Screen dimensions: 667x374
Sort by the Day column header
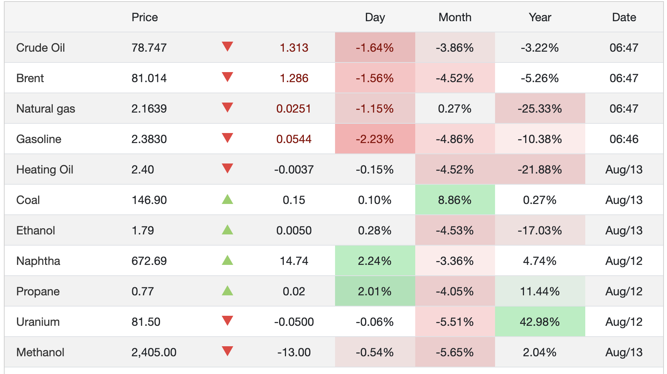pos(375,17)
